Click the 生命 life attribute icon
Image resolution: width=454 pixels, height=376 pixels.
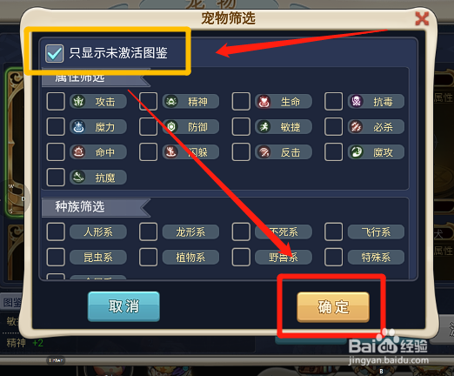tap(264, 101)
